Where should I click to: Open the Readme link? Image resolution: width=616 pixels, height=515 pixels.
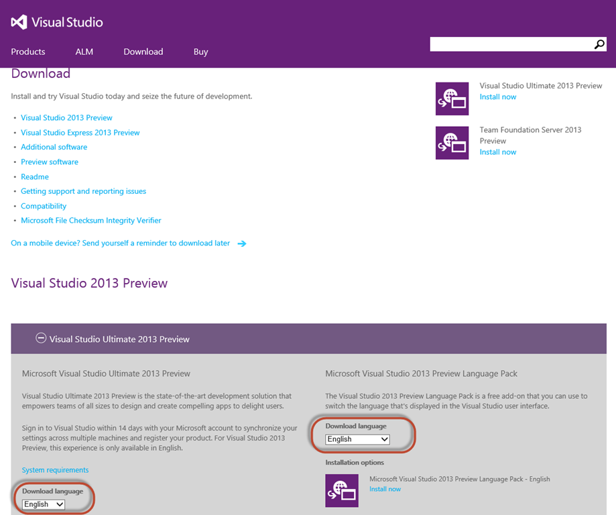[x=35, y=177]
